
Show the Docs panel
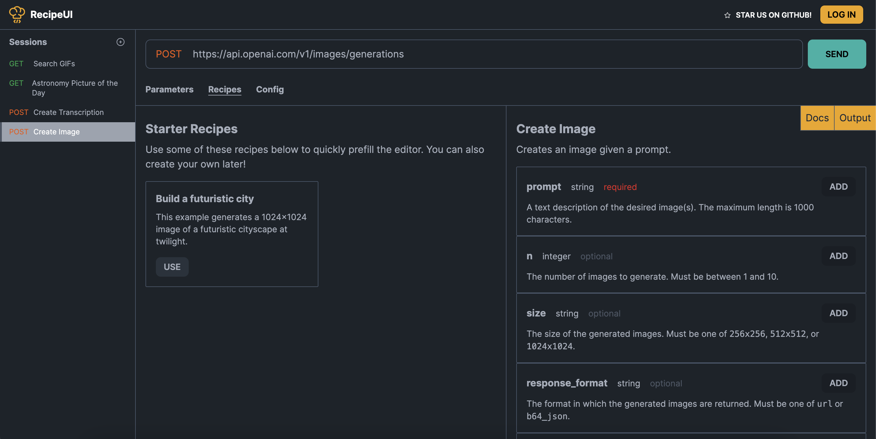[x=817, y=118]
